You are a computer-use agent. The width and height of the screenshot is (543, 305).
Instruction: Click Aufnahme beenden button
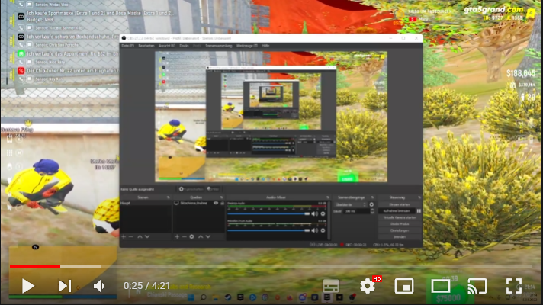(397, 211)
